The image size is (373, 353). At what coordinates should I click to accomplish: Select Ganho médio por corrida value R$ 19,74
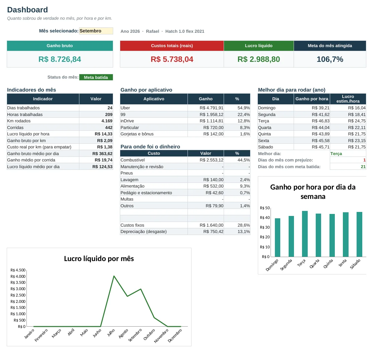click(96, 160)
